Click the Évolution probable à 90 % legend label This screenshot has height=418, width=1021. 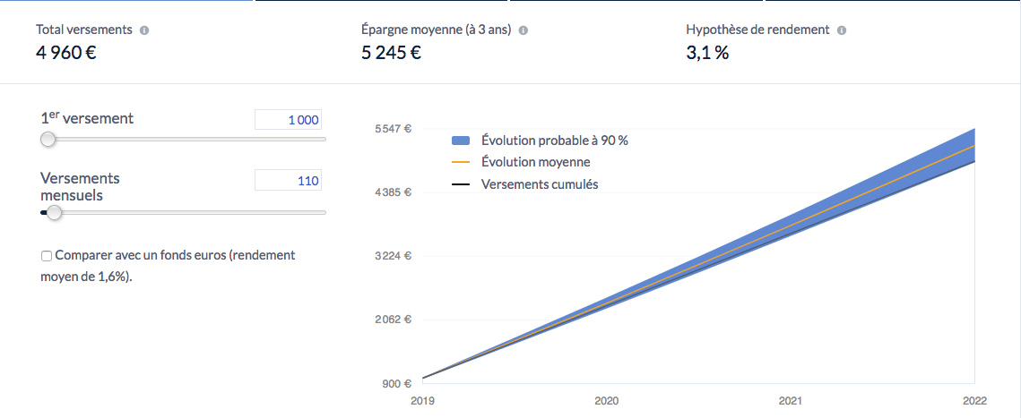click(555, 141)
